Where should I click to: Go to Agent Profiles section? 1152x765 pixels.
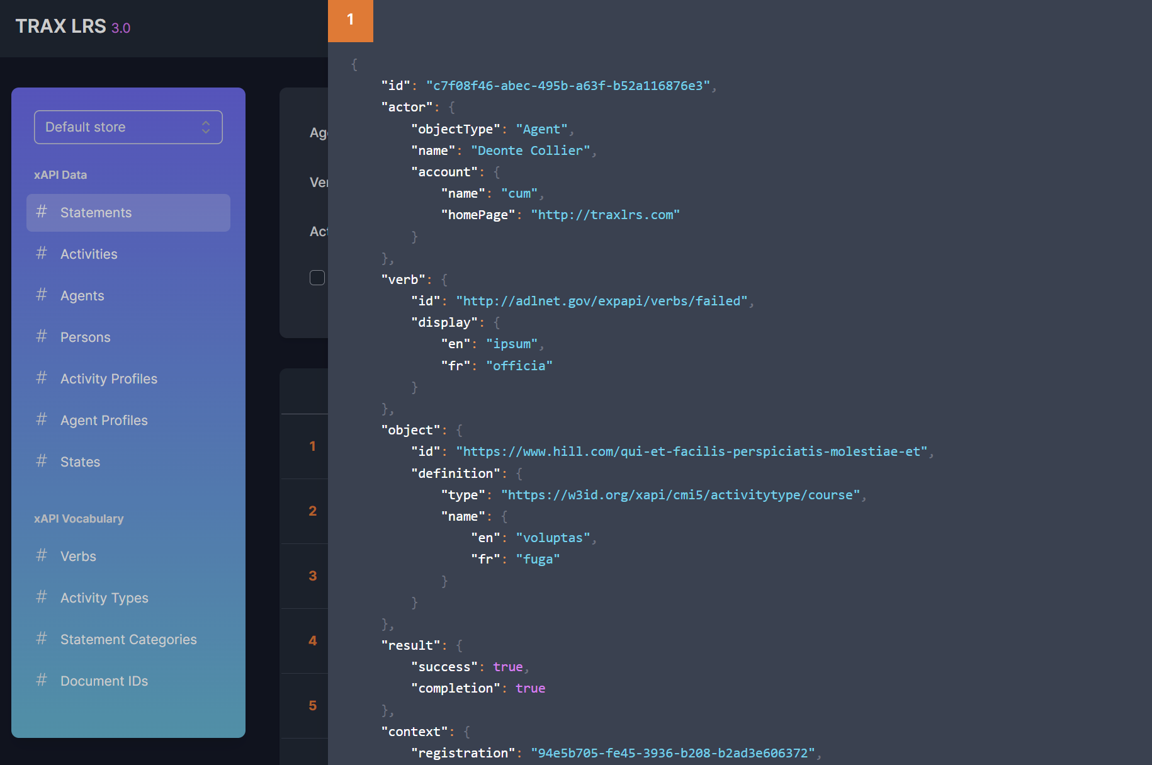click(104, 421)
